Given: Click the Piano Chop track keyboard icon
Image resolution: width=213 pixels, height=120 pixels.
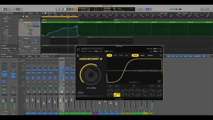Looking at the screenshot, I should tap(30, 32).
